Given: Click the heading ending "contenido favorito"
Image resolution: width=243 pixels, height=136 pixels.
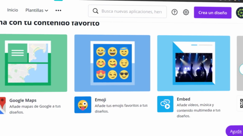Looking at the screenshot, I should [x=50, y=23].
